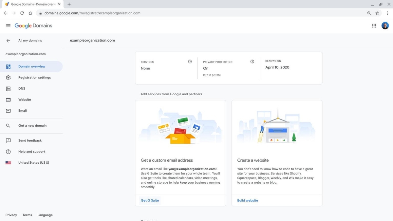This screenshot has width=393, height=221.
Task: Switch to the Google Domains browser tab
Action: 31,4
